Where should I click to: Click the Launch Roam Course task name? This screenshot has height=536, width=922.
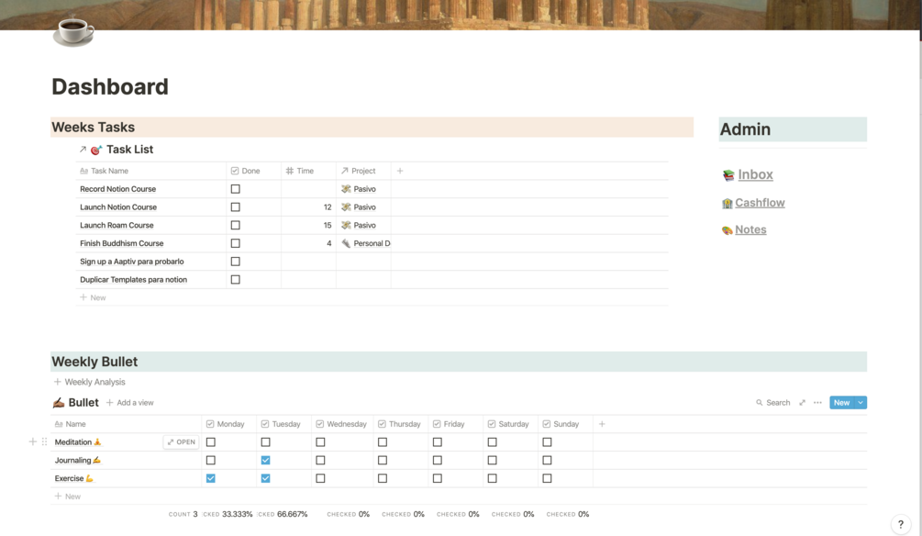117,226
